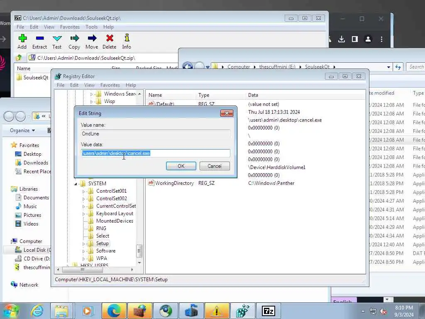Expand the CurrentControlSet key
425x319 pixels.
(x=83, y=206)
